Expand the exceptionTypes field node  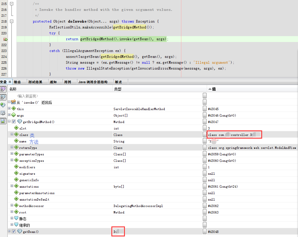pos(12,160)
